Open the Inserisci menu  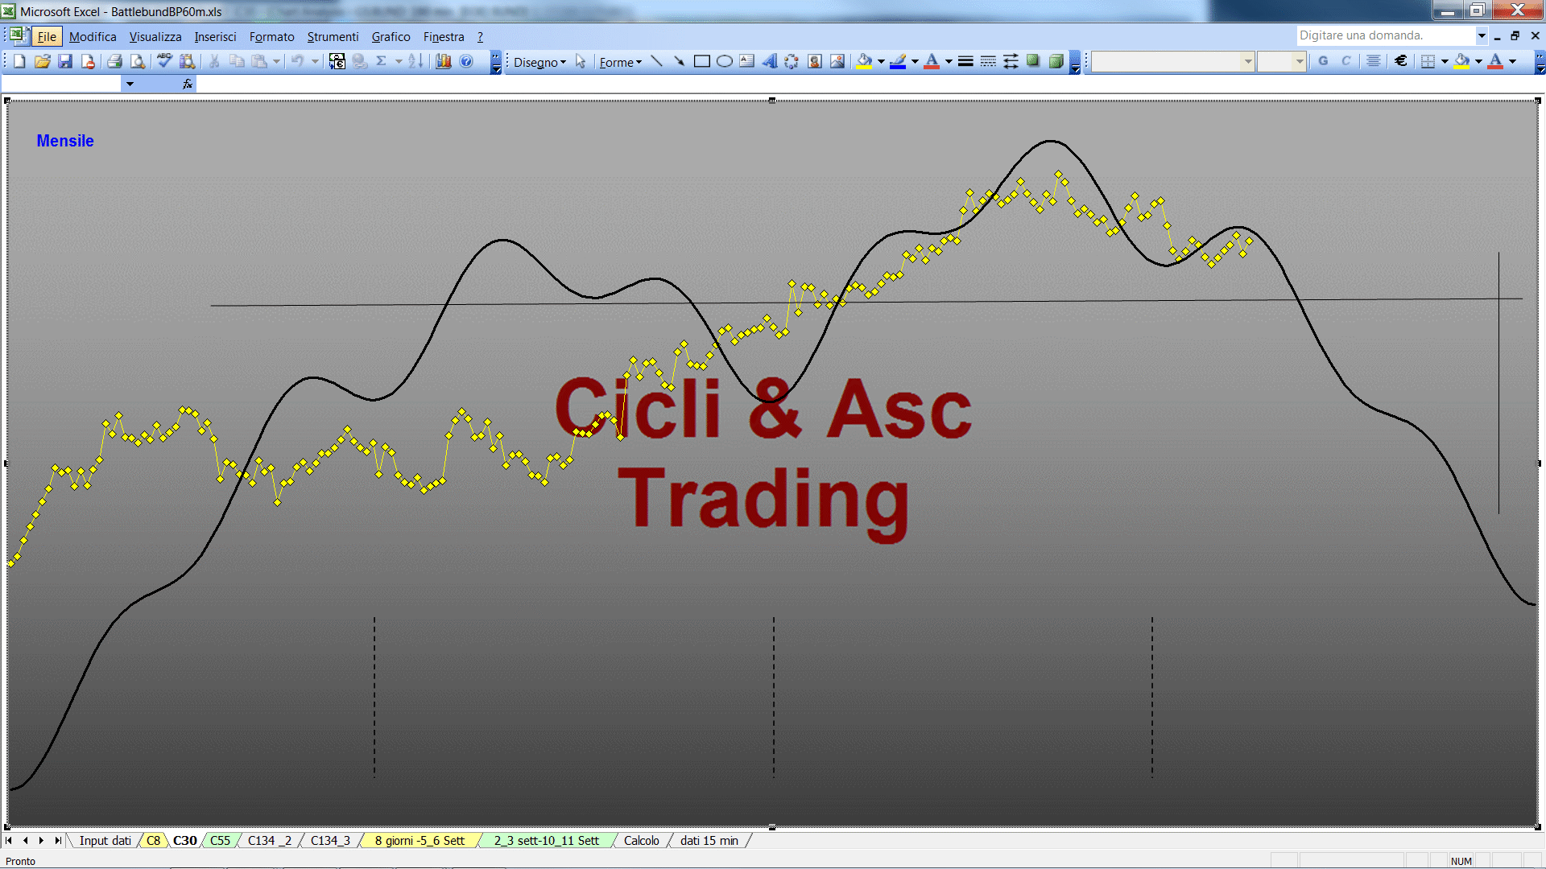215,37
